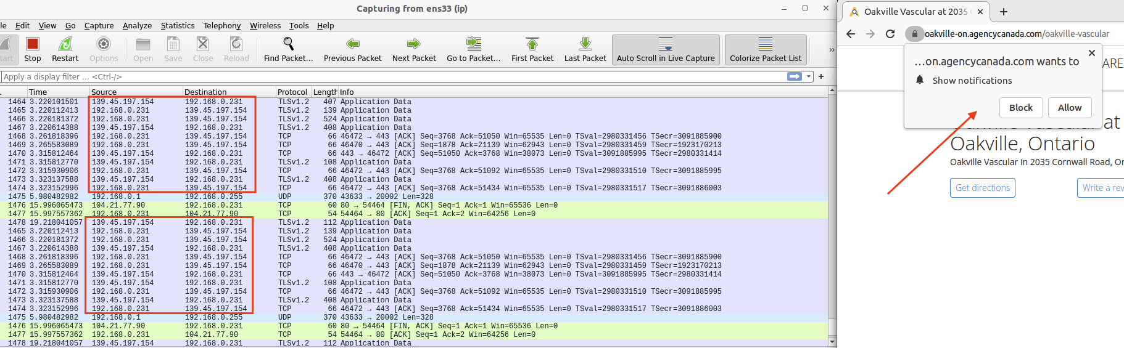Screen dimensions: 1124x348
Task: Reload the browser page
Action: pyautogui.click(x=890, y=34)
